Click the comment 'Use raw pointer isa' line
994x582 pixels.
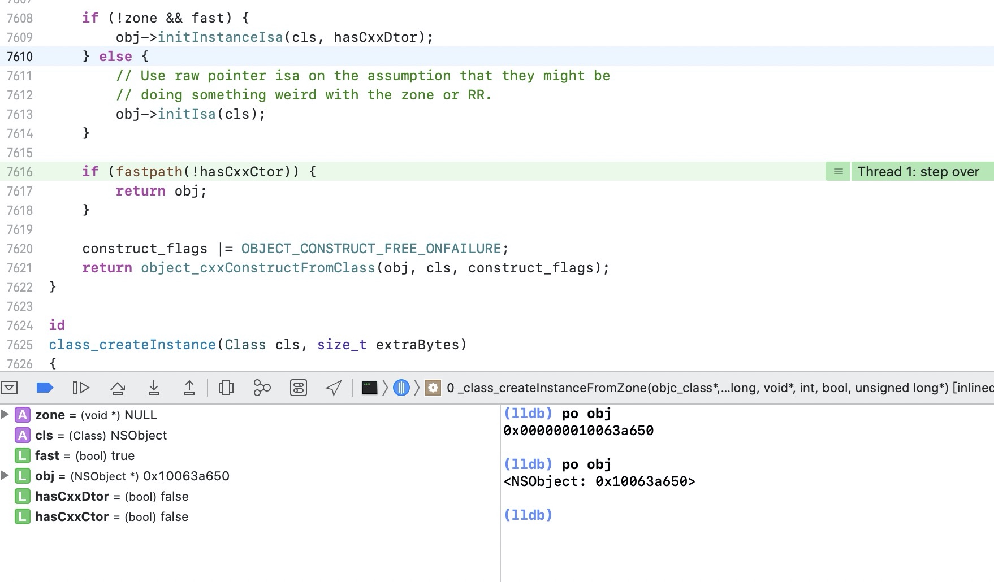(x=363, y=76)
